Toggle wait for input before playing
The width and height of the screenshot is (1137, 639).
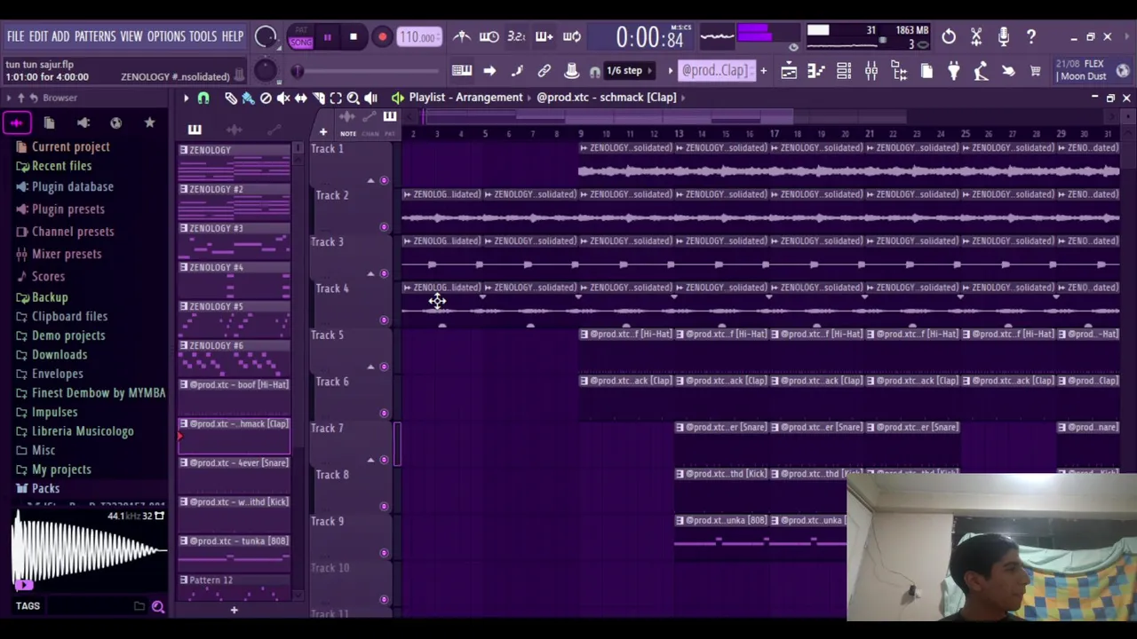point(489,37)
